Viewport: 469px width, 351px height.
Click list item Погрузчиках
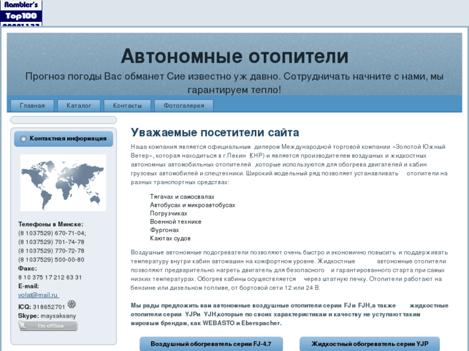[x=168, y=214]
